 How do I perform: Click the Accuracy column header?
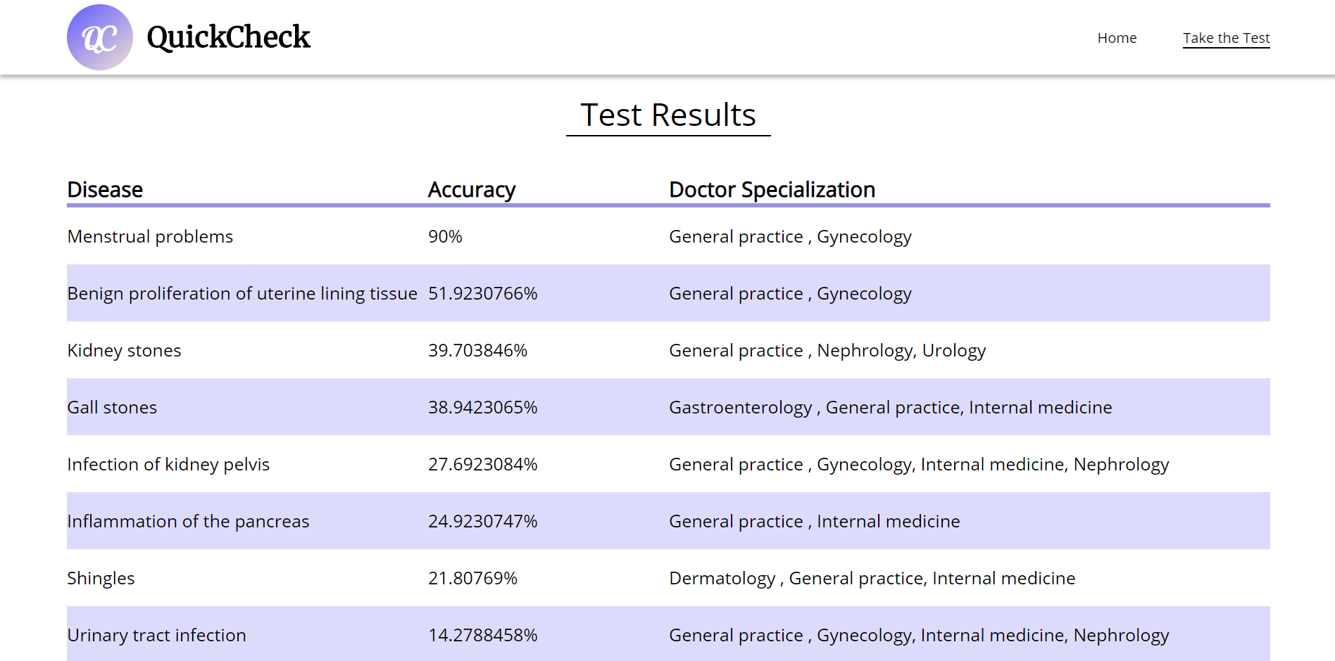(x=472, y=190)
